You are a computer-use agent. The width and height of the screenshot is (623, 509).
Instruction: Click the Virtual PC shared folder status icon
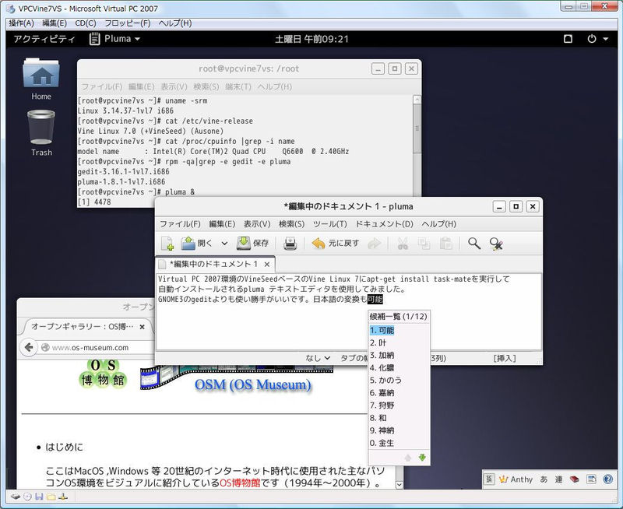[x=51, y=497]
